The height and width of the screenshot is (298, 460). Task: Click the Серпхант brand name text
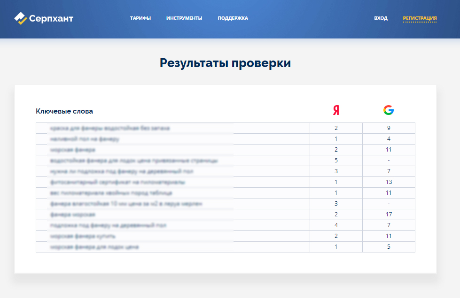pos(51,19)
